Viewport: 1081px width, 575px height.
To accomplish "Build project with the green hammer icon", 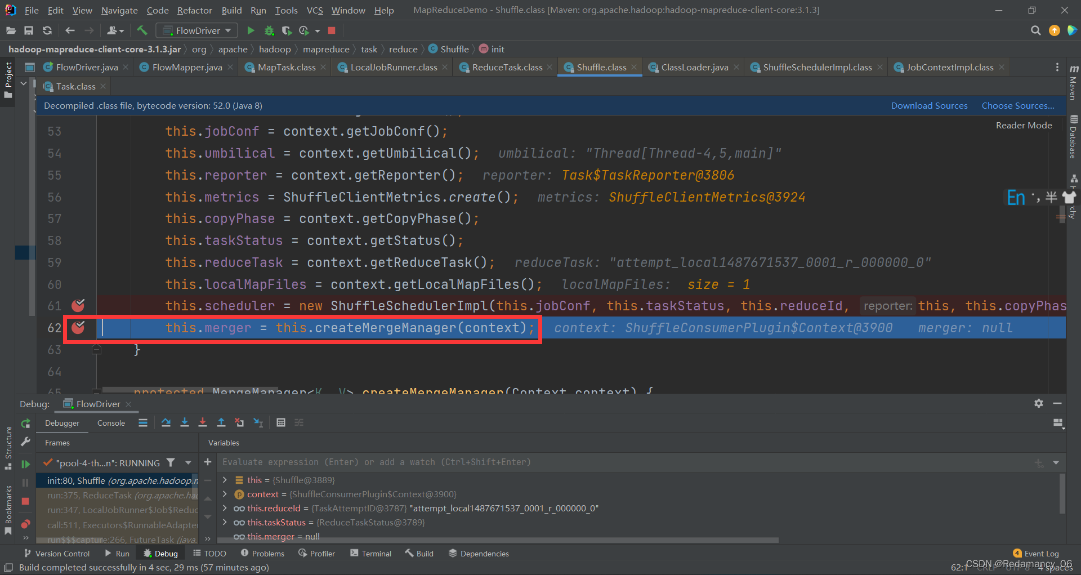I will [142, 30].
